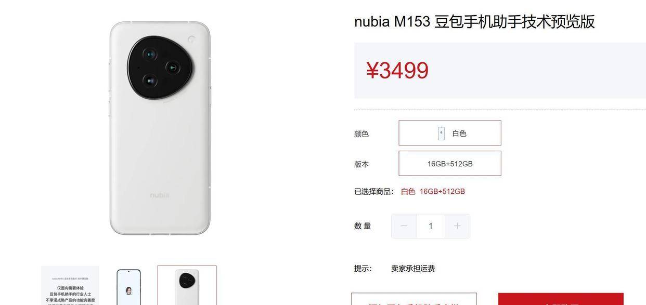
Task: Show the phone front view thumbnail
Action: click(x=128, y=286)
